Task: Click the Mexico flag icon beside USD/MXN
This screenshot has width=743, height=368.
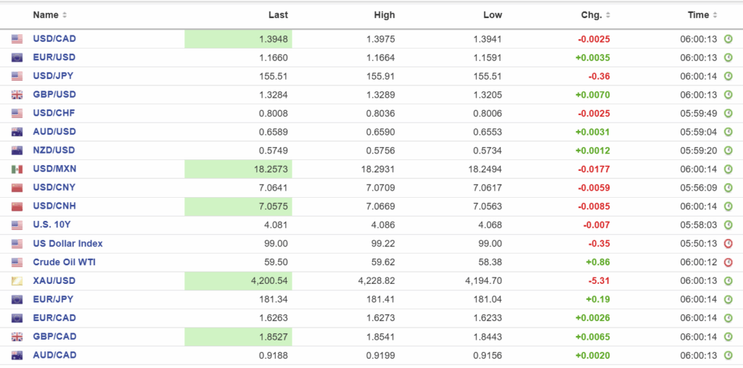Action: pos(17,170)
